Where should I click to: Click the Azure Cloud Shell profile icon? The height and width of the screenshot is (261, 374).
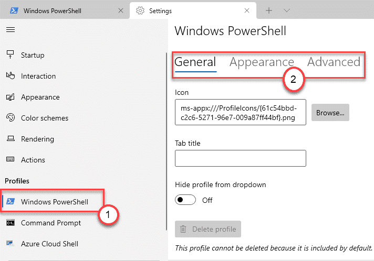[11, 243]
